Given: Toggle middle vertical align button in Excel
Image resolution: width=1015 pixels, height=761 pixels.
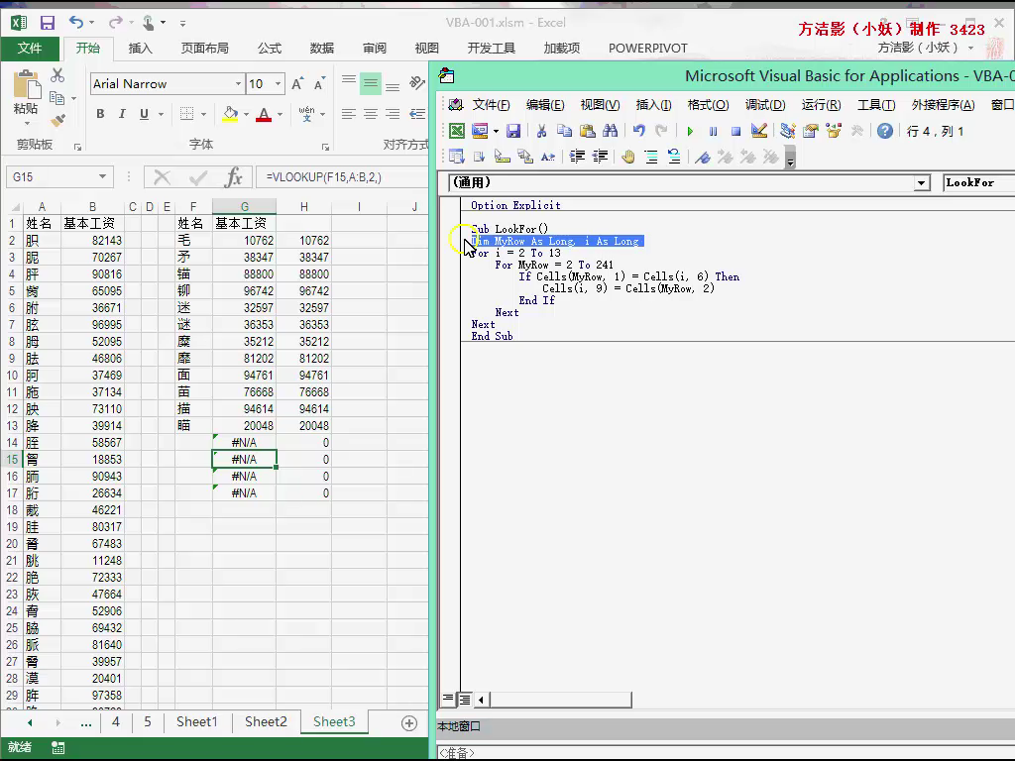Looking at the screenshot, I should 371,83.
